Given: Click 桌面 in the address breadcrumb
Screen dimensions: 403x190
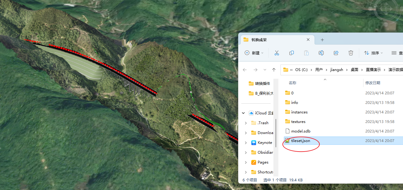Looking at the screenshot, I should [x=354, y=70].
